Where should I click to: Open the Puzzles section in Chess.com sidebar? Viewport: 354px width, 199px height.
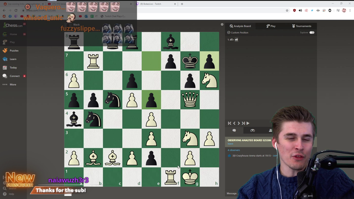(x=11, y=50)
